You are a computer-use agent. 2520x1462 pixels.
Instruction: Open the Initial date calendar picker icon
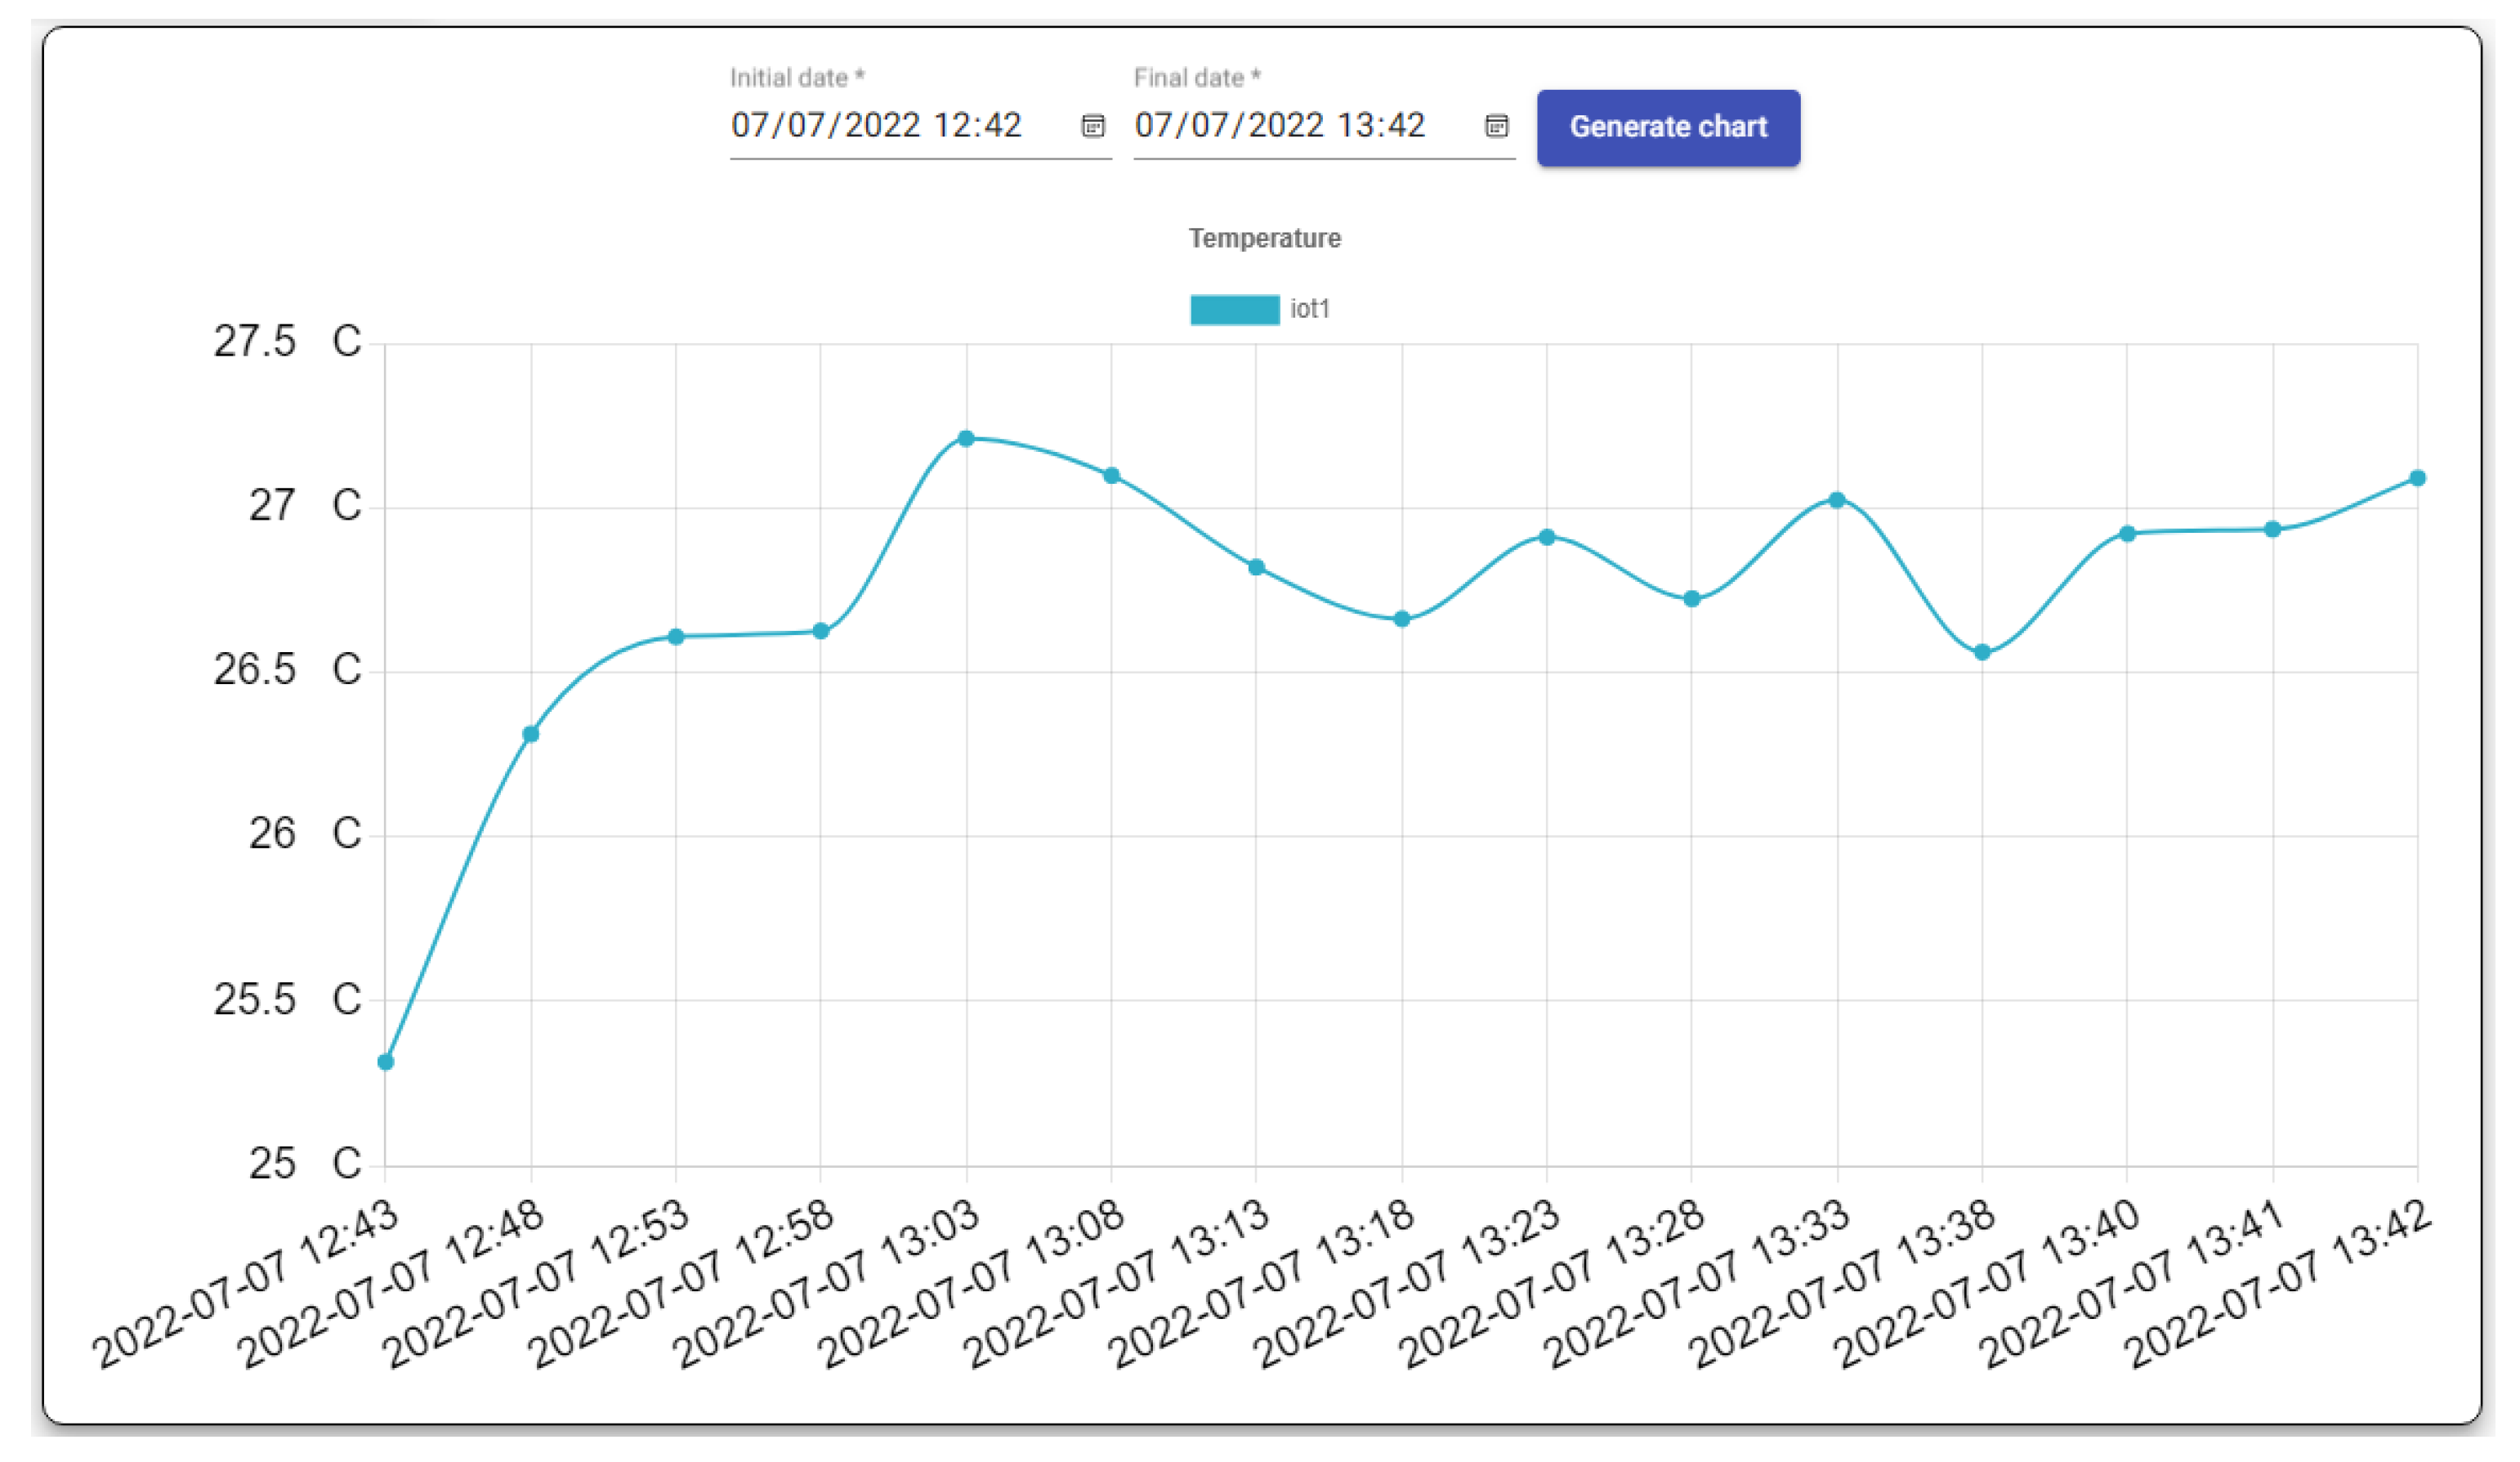[1093, 126]
